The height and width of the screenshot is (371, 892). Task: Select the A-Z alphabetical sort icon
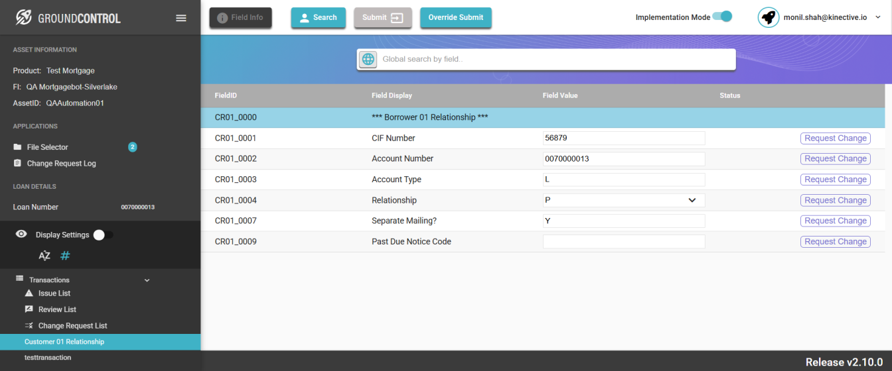(x=44, y=256)
